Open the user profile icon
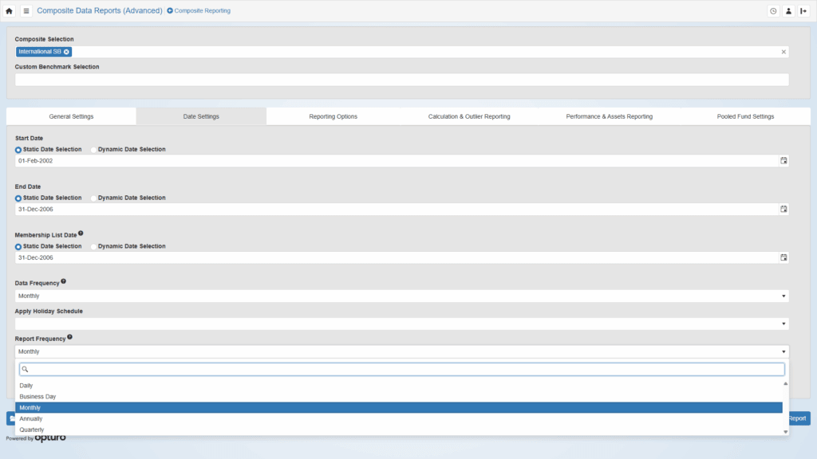This screenshot has height=459, width=817. tap(788, 11)
